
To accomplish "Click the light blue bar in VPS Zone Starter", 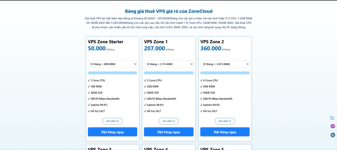I will pos(113,73).
